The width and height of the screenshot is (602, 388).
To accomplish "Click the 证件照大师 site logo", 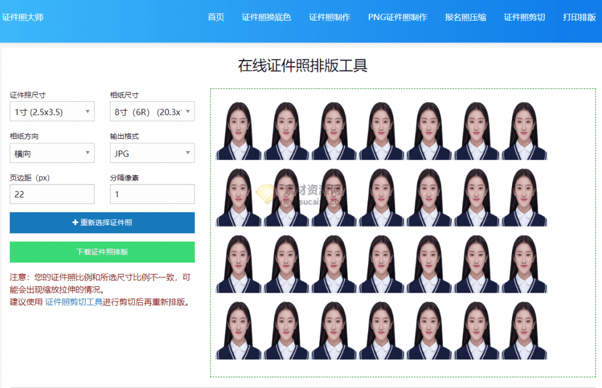I will coord(23,17).
